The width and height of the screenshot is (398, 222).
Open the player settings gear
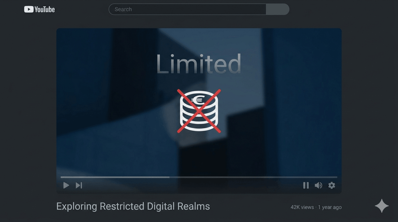pyautogui.click(x=332, y=185)
